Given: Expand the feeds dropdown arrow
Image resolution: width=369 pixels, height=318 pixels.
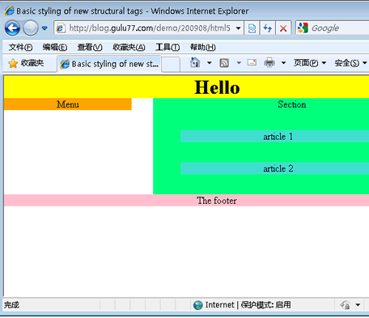Looking at the screenshot, I should click(239, 63).
